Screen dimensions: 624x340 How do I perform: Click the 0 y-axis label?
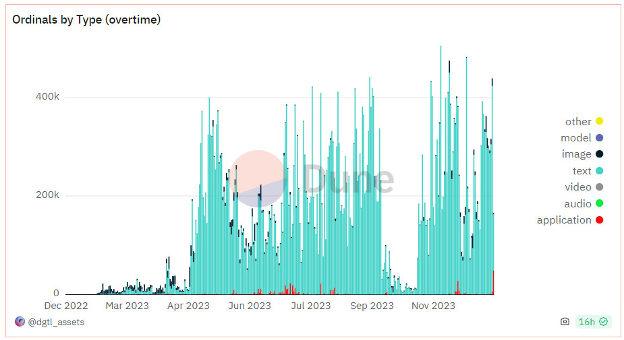coord(56,293)
